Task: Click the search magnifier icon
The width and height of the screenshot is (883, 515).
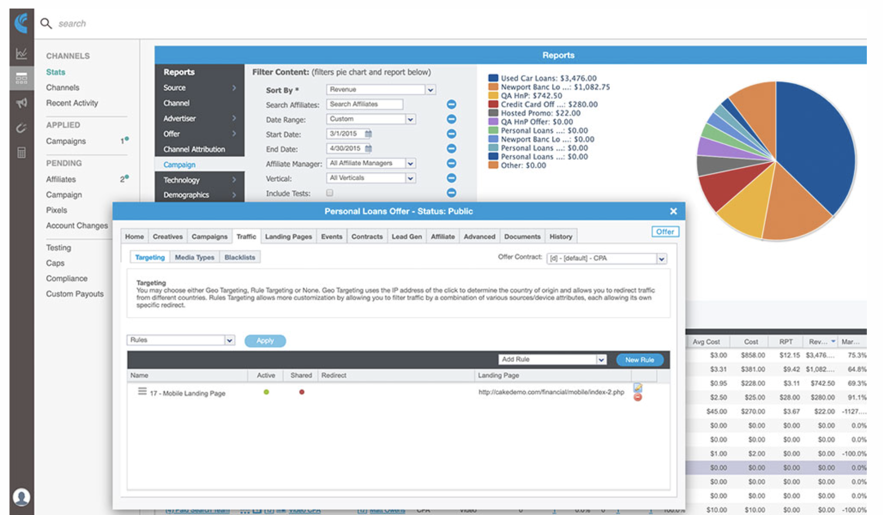Action: coord(46,23)
